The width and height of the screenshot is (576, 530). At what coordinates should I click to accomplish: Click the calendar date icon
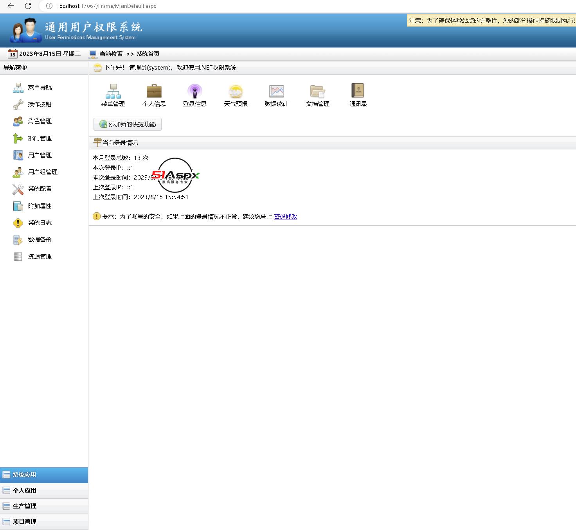(x=13, y=54)
